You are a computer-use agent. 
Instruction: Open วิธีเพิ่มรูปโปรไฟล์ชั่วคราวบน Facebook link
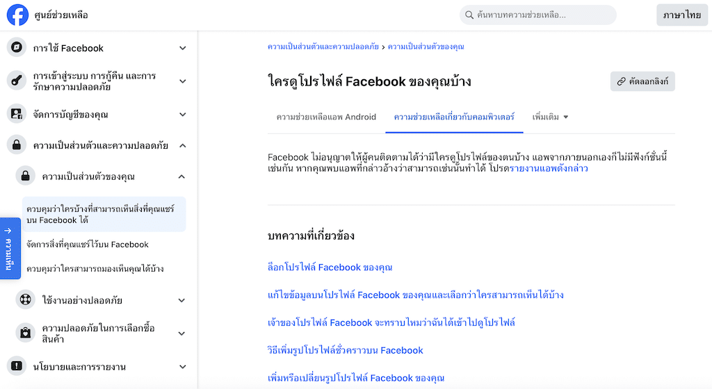(x=345, y=350)
